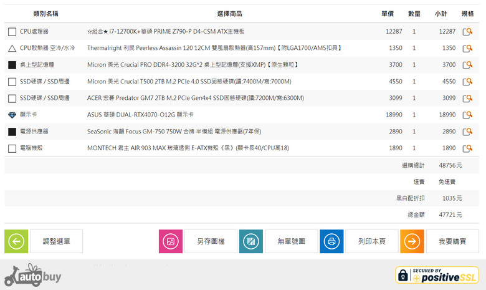Click the 黑白配折扣 label
The image size is (486, 290).
tap(411, 198)
